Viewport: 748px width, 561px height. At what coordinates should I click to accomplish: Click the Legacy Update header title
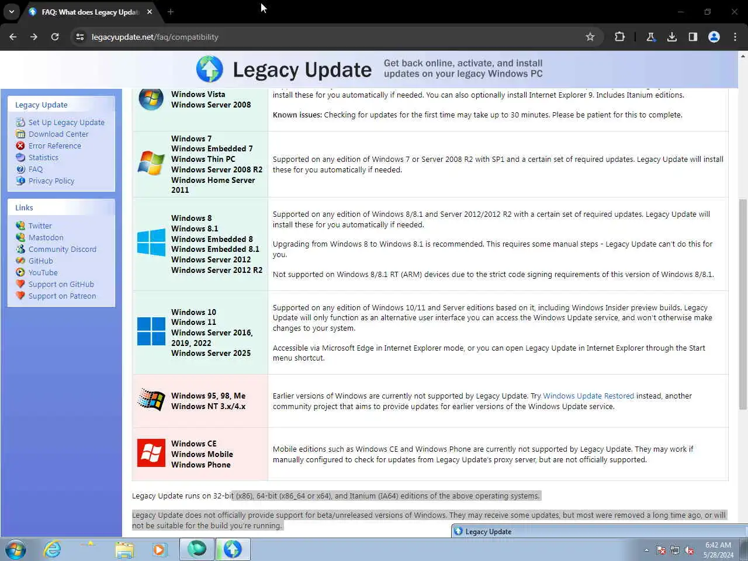pyautogui.click(x=302, y=70)
